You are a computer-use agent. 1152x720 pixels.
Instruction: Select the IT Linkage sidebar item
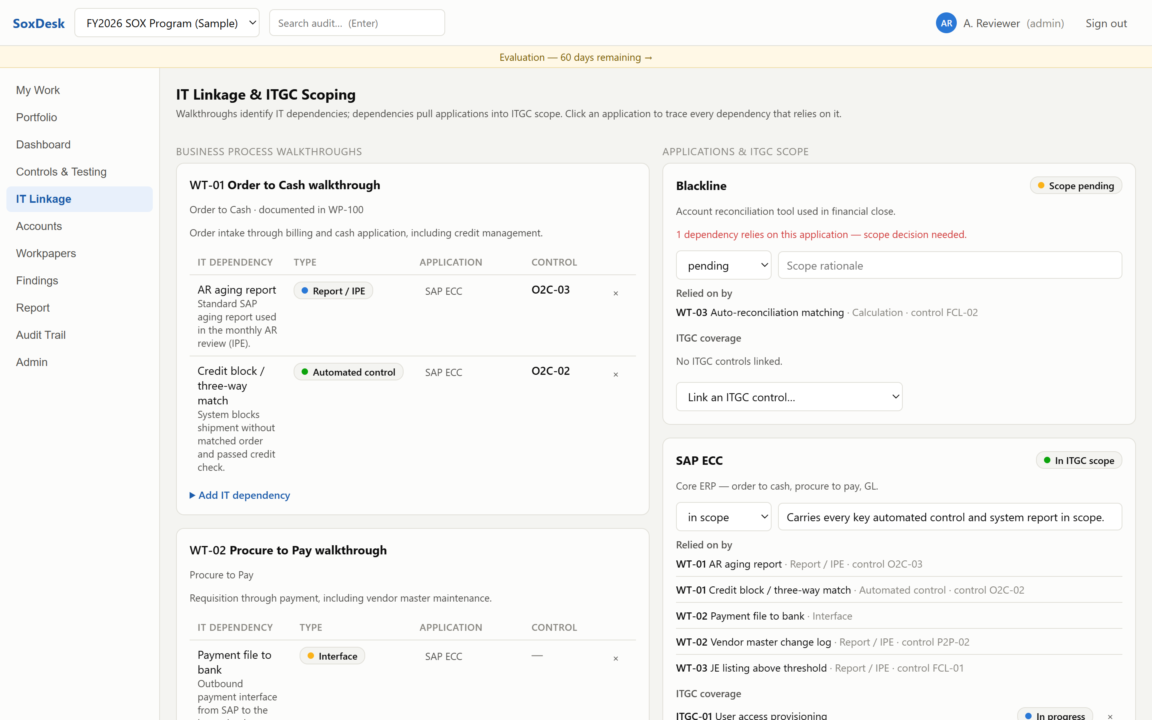tap(80, 199)
